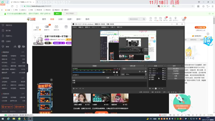Screen dimensions: 215x121
Task: Add a new scene in OBS scenes panel
Action: tap(74, 89)
